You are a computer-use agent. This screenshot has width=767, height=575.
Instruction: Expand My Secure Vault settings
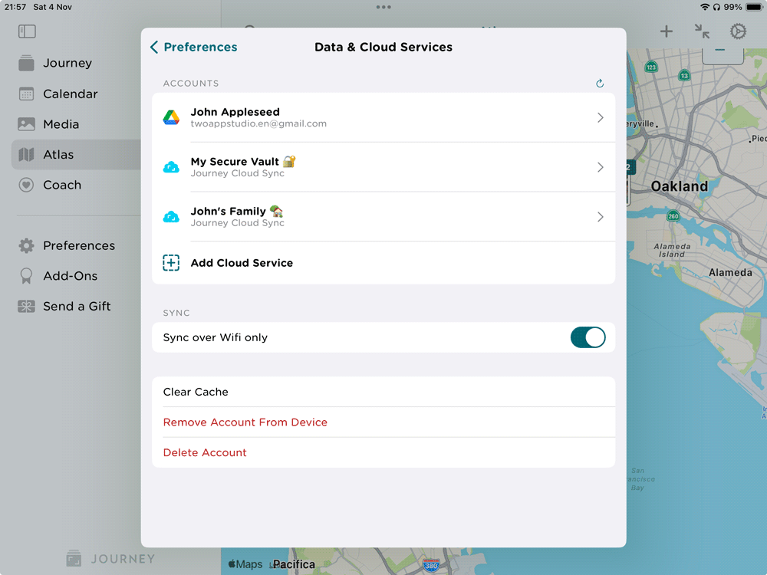tap(383, 167)
